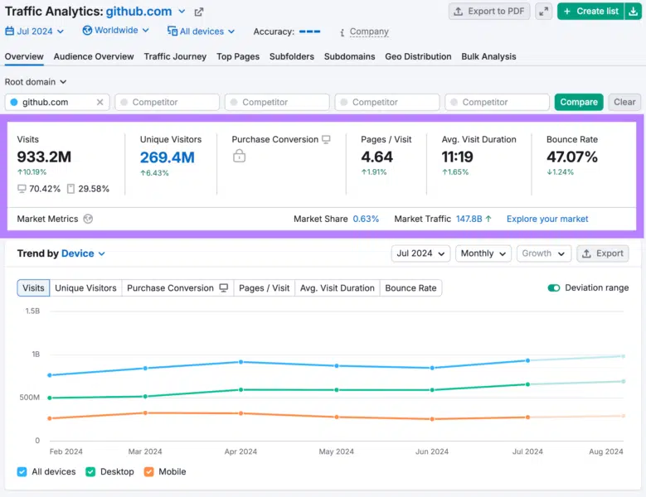Open the Worldwide location dropdown
The width and height of the screenshot is (646, 497).
pyautogui.click(x=116, y=31)
